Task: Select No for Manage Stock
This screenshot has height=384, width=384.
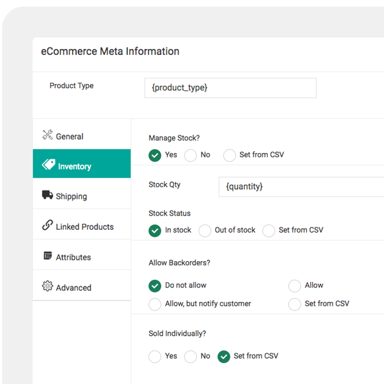Action: [190, 155]
